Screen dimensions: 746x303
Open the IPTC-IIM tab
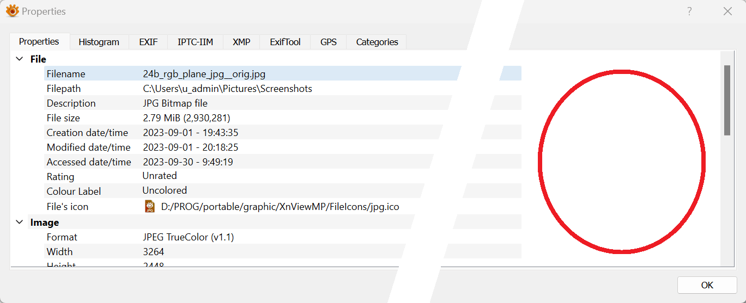point(195,42)
